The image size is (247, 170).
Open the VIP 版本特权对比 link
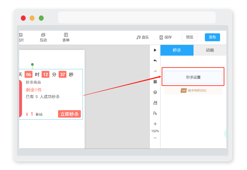tap(193, 91)
